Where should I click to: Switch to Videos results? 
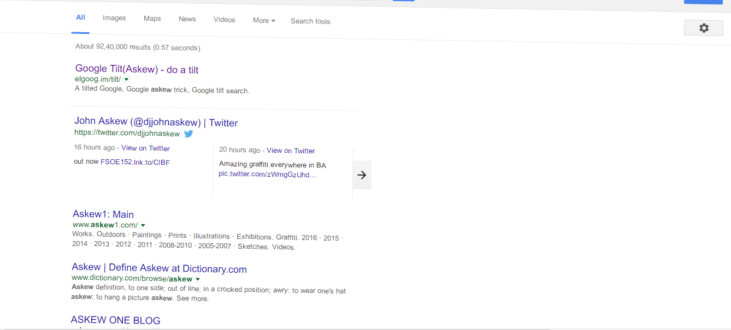pyautogui.click(x=224, y=19)
